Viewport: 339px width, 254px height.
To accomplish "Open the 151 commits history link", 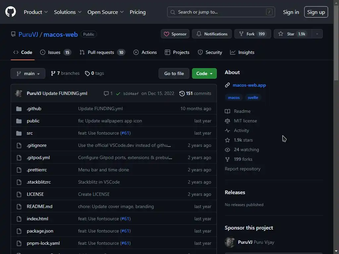I will 195,93.
